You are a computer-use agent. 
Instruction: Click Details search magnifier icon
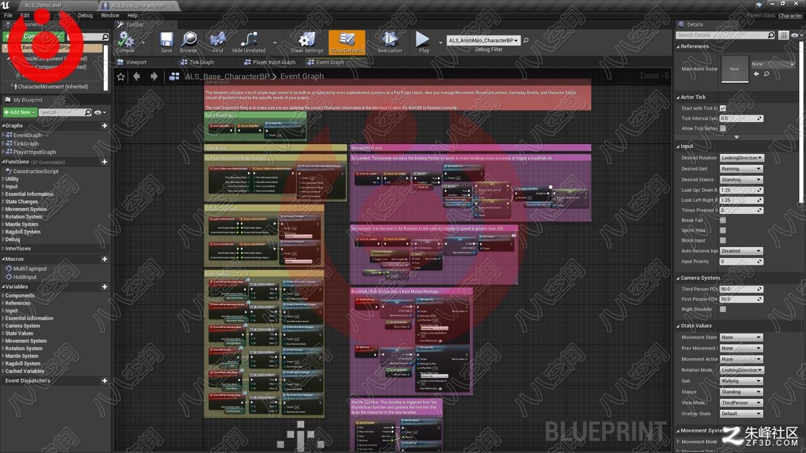click(x=771, y=35)
